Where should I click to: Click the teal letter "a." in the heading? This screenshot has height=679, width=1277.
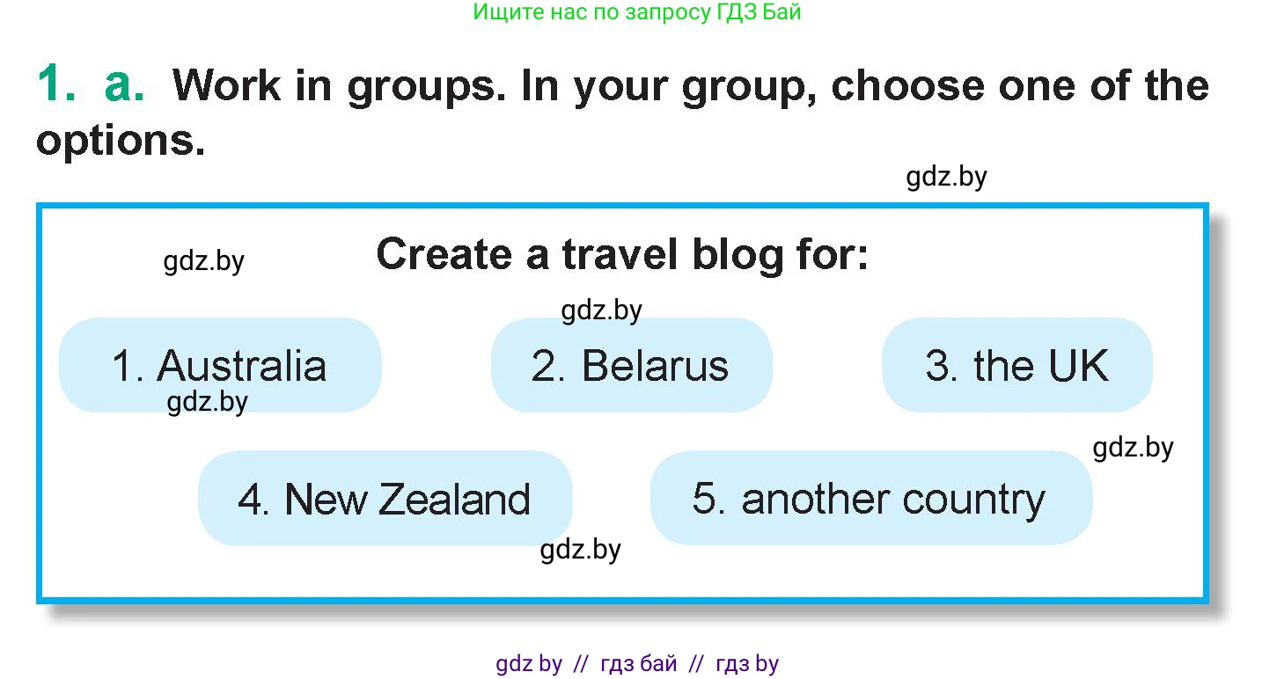tap(124, 85)
